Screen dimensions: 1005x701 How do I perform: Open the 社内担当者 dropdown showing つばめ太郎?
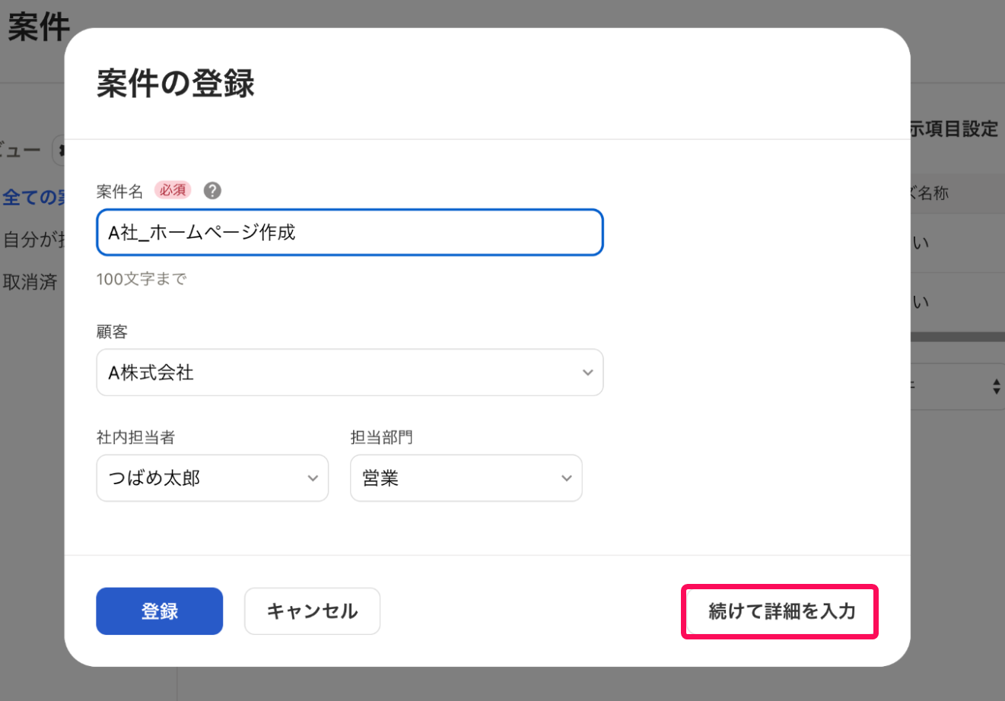point(212,478)
